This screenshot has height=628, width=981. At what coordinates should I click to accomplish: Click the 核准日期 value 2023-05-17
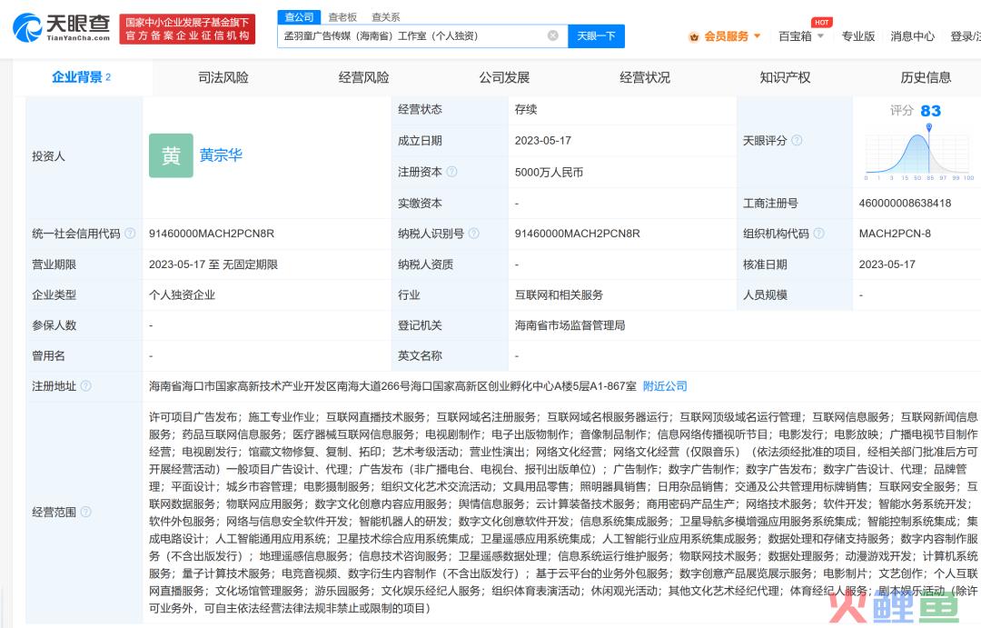click(x=887, y=264)
